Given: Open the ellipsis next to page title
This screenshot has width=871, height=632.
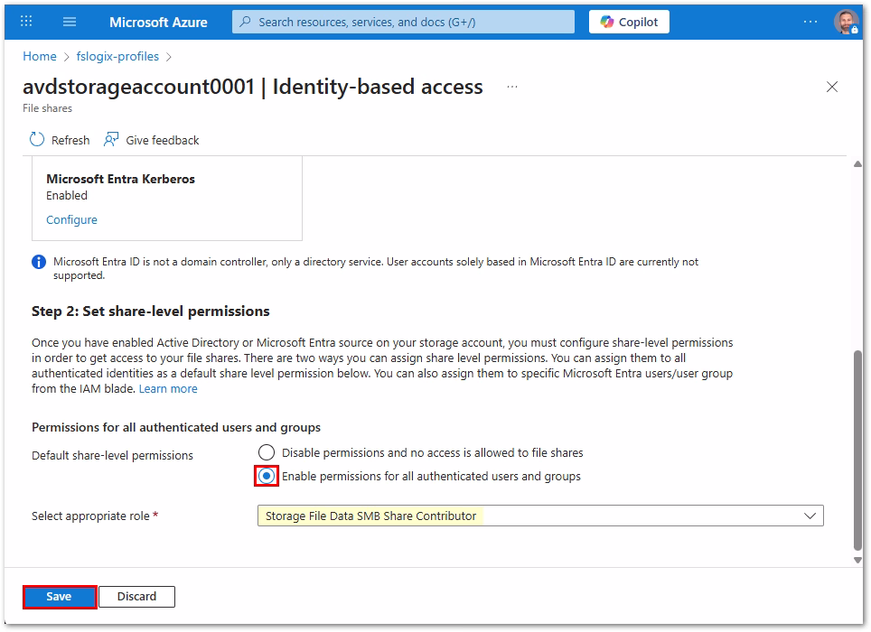Looking at the screenshot, I should (512, 87).
